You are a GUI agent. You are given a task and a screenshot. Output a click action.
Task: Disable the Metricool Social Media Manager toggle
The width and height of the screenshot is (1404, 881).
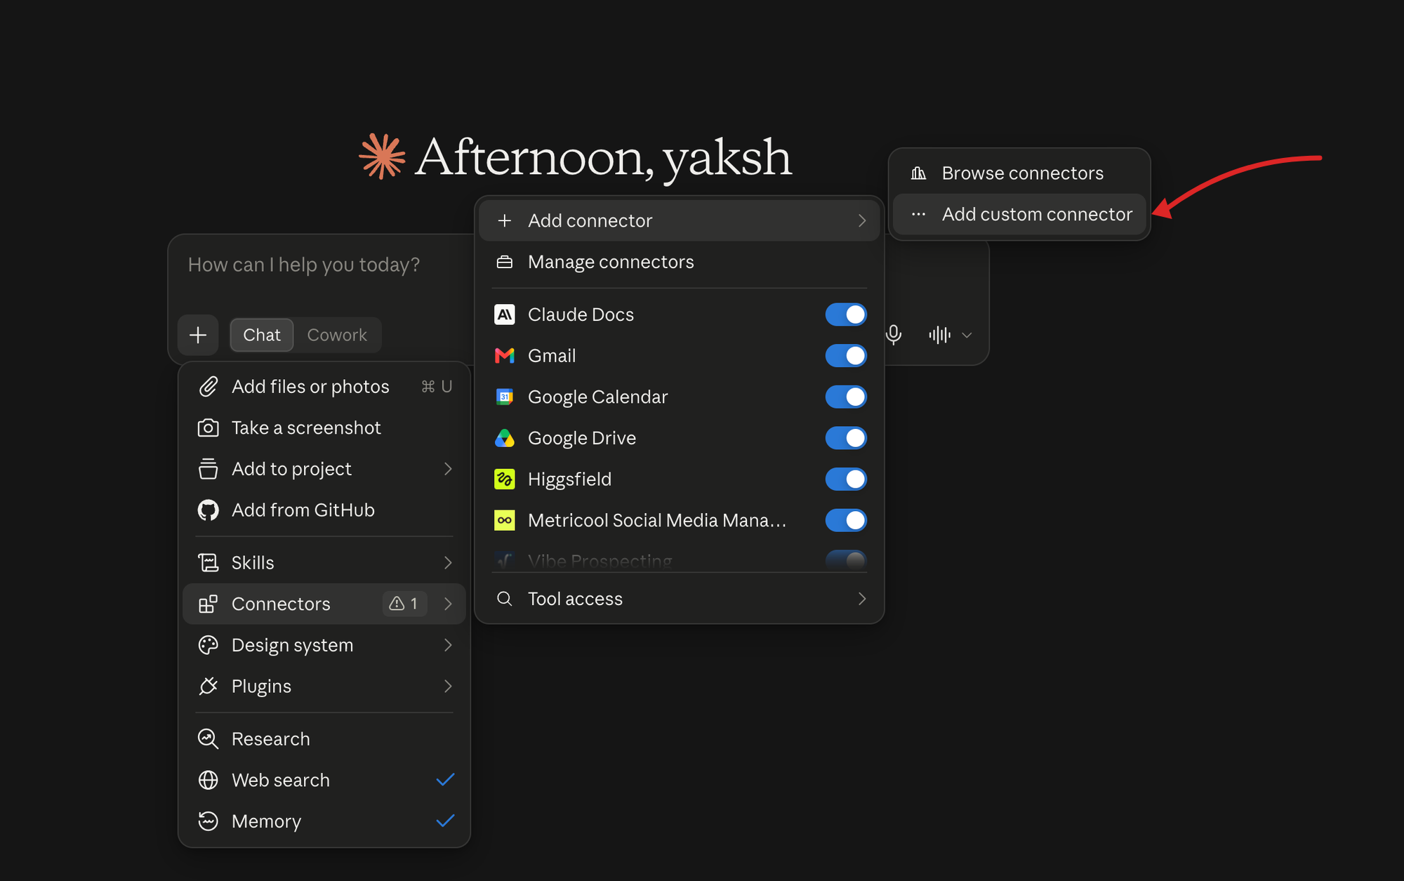[x=846, y=520]
